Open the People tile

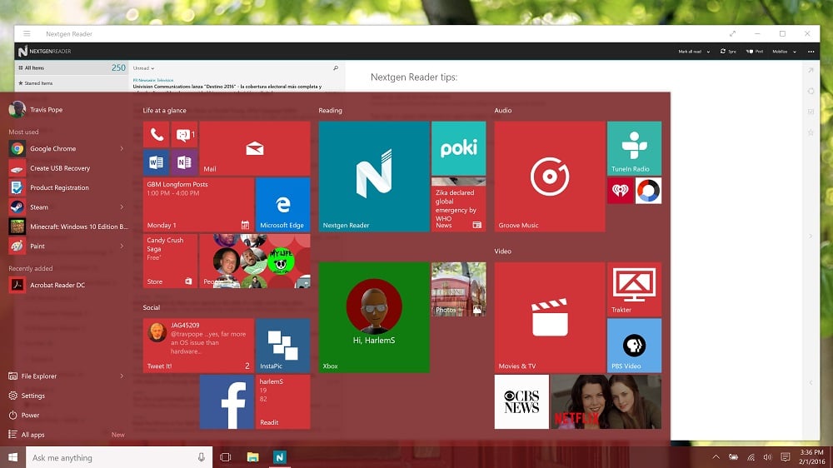255,261
